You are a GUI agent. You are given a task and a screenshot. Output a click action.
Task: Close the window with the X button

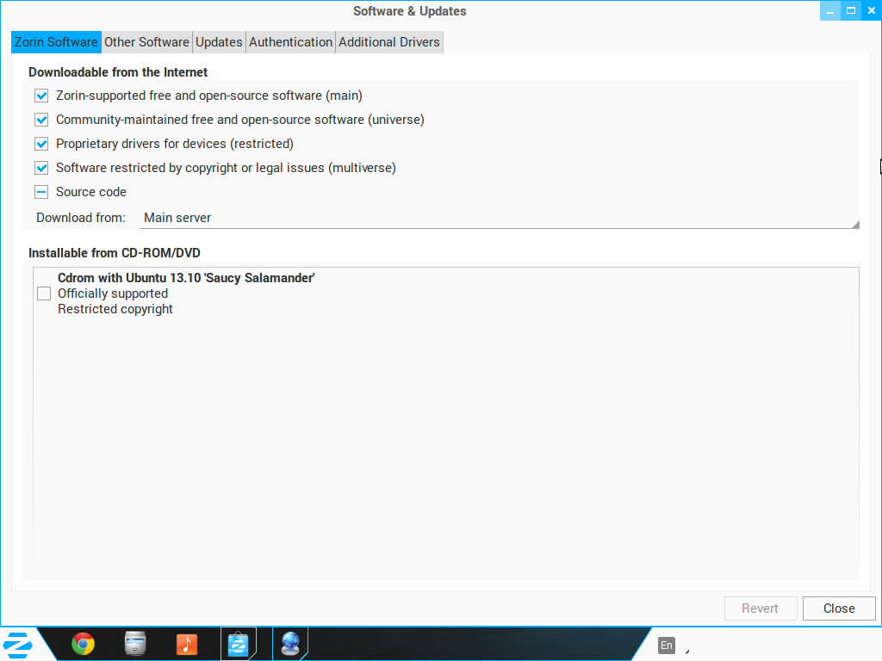[872, 10]
